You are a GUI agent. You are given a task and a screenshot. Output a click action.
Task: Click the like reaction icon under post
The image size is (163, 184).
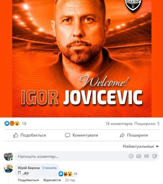7,123
